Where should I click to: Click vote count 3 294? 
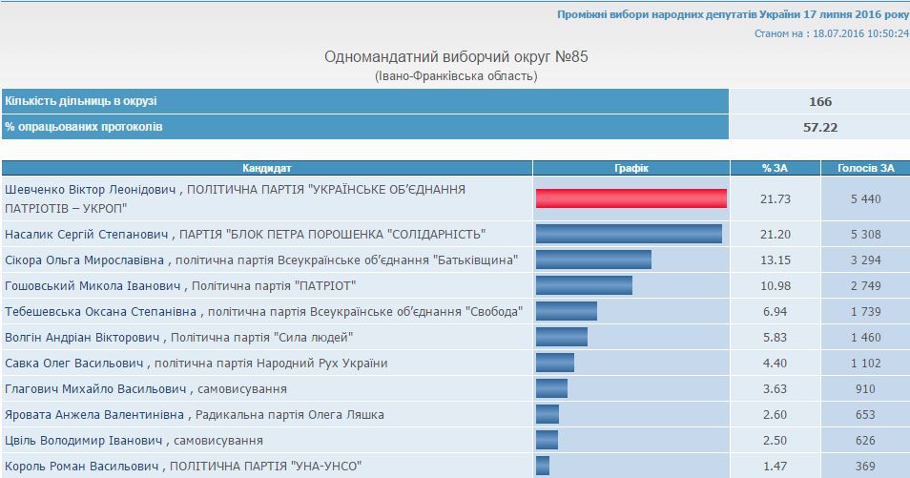[865, 260]
